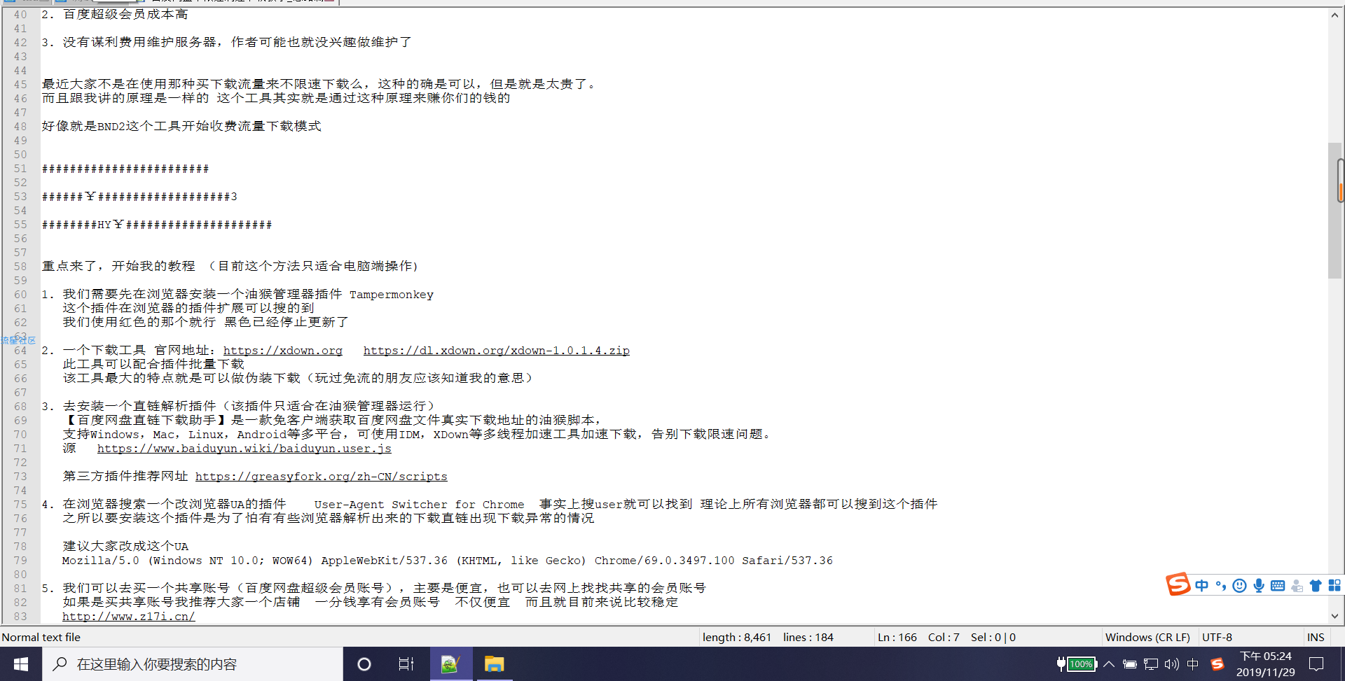Click line number 60 in the margin
Image resolution: width=1345 pixels, height=681 pixels.
tap(20, 295)
